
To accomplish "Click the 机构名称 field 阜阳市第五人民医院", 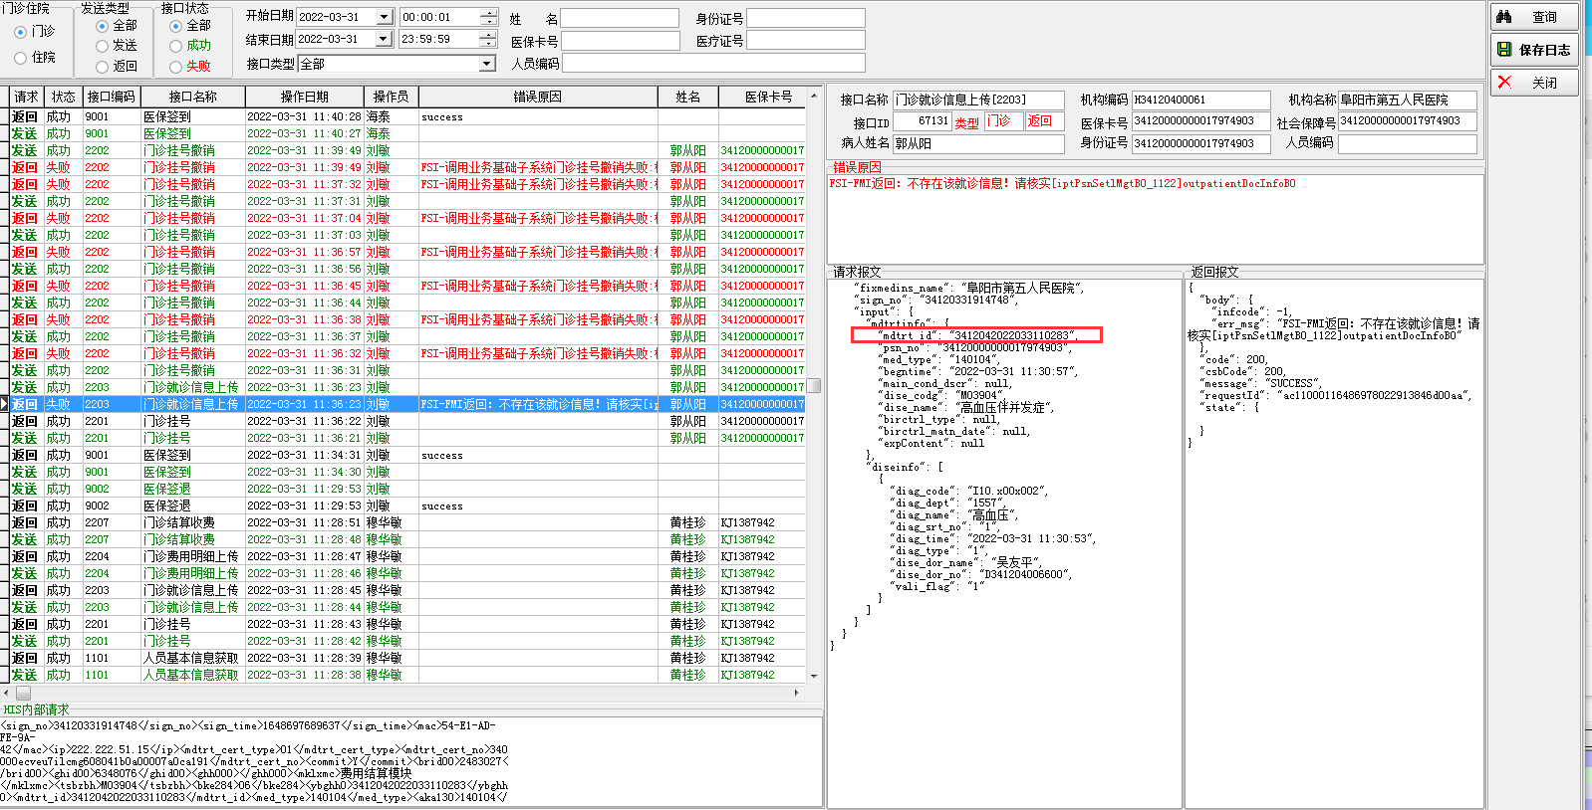I will click(x=1408, y=100).
